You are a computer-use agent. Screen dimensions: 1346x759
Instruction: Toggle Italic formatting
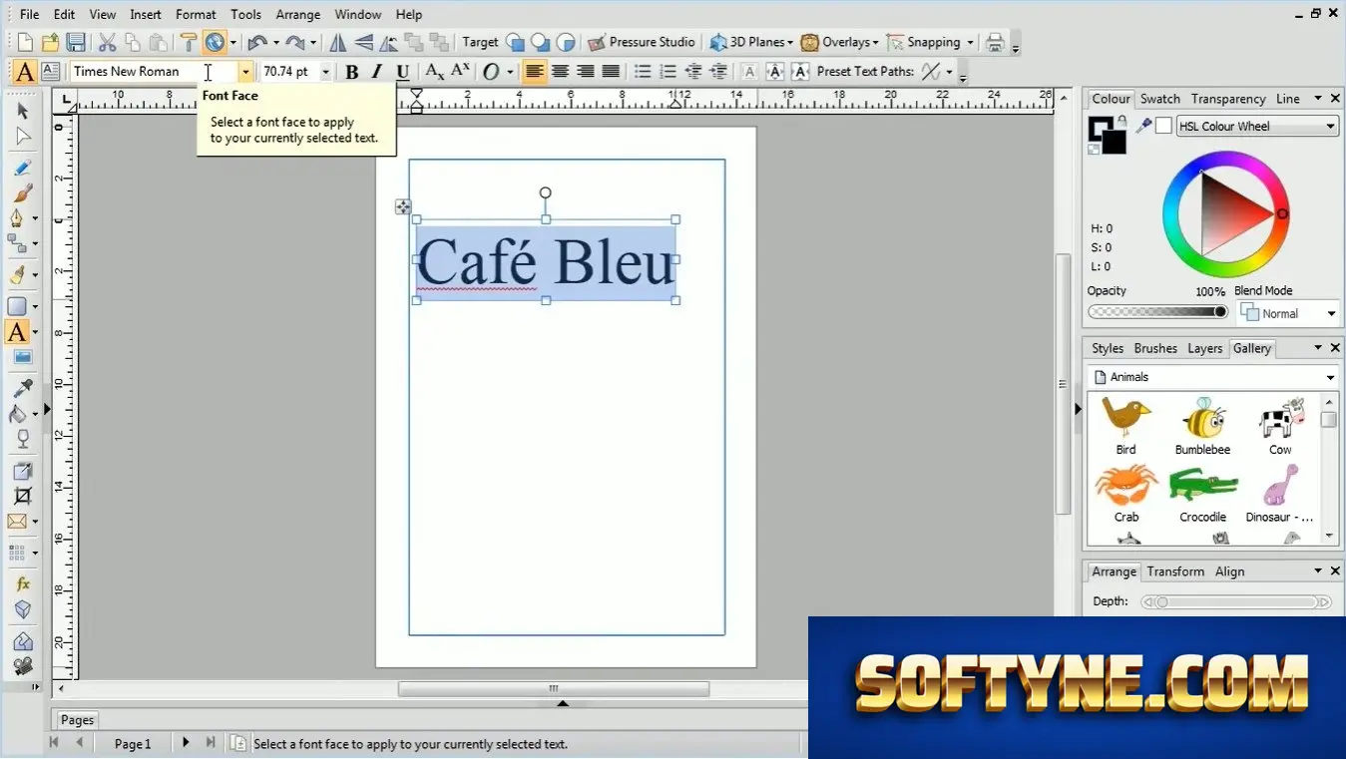pyautogui.click(x=377, y=72)
